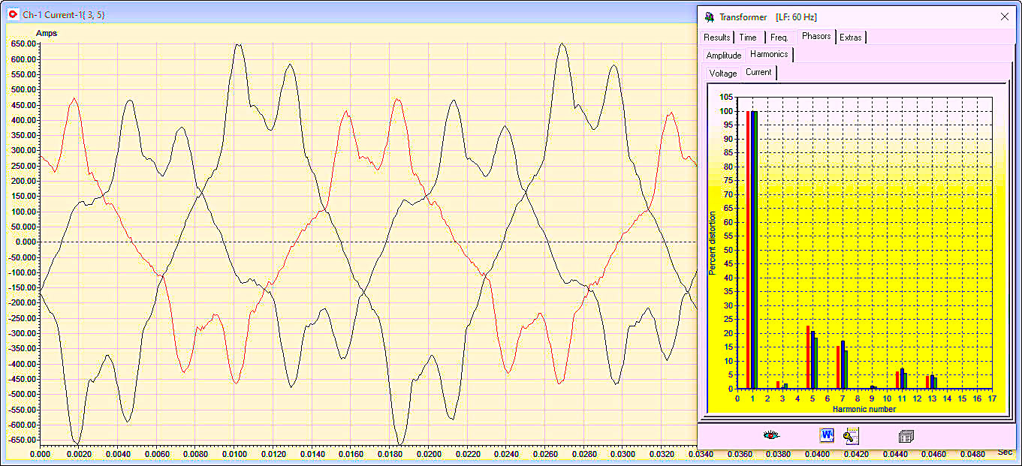Click the '0.0340' time axis value
Screen dimensions: 1022x466
pos(702,454)
